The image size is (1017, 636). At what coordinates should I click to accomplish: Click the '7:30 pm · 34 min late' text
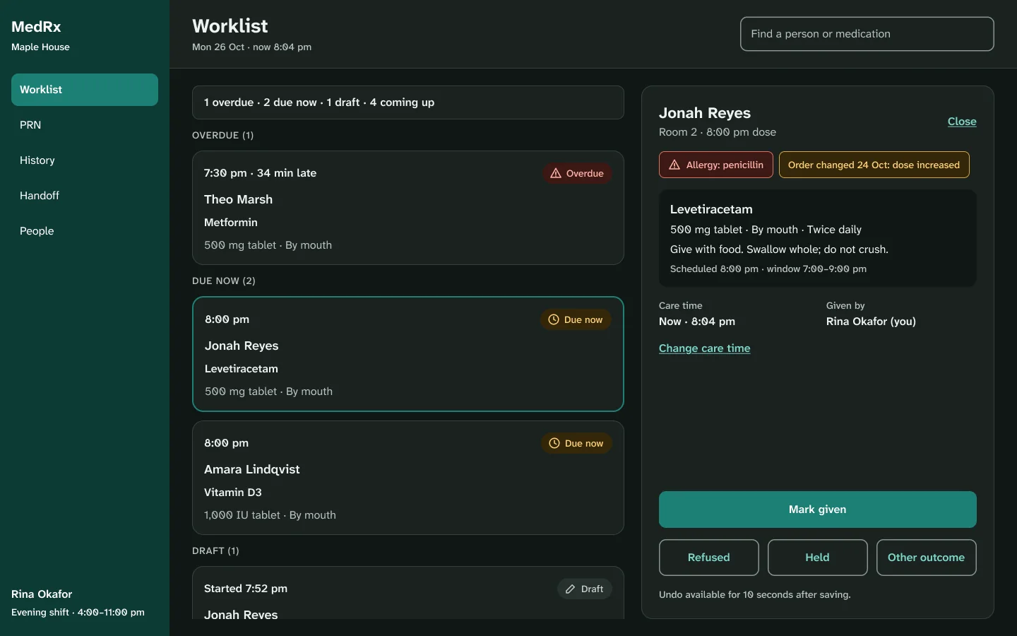[x=261, y=173]
